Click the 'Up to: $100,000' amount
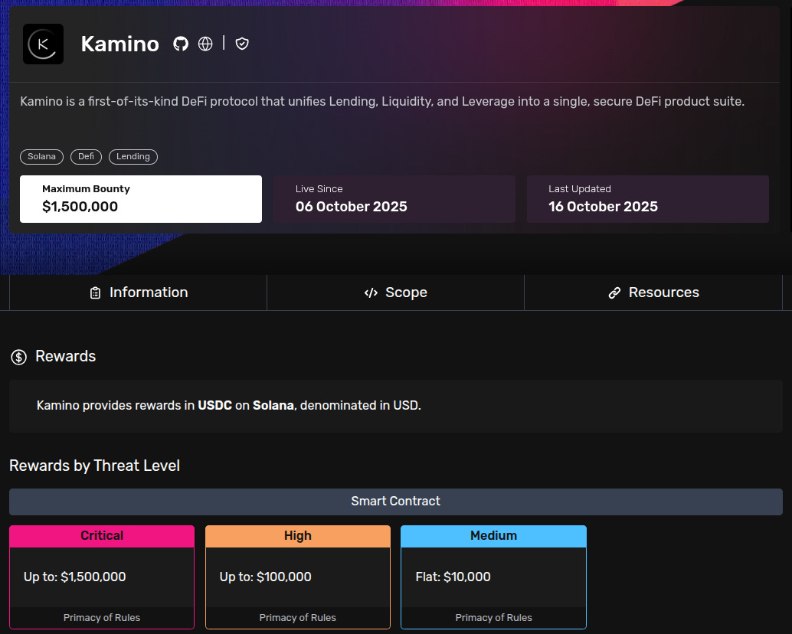 265,577
